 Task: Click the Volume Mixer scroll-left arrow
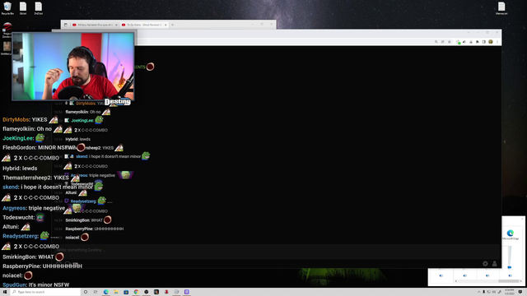[455, 281]
